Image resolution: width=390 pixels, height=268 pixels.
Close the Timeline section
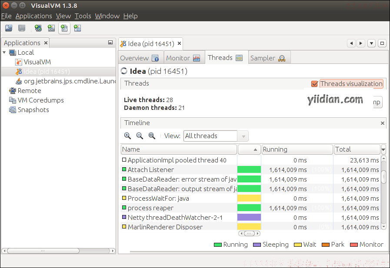click(383, 123)
